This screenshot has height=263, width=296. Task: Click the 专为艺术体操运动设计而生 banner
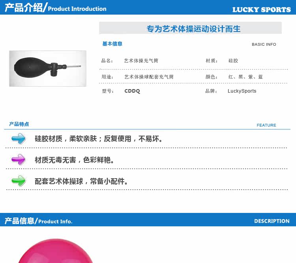point(190,28)
